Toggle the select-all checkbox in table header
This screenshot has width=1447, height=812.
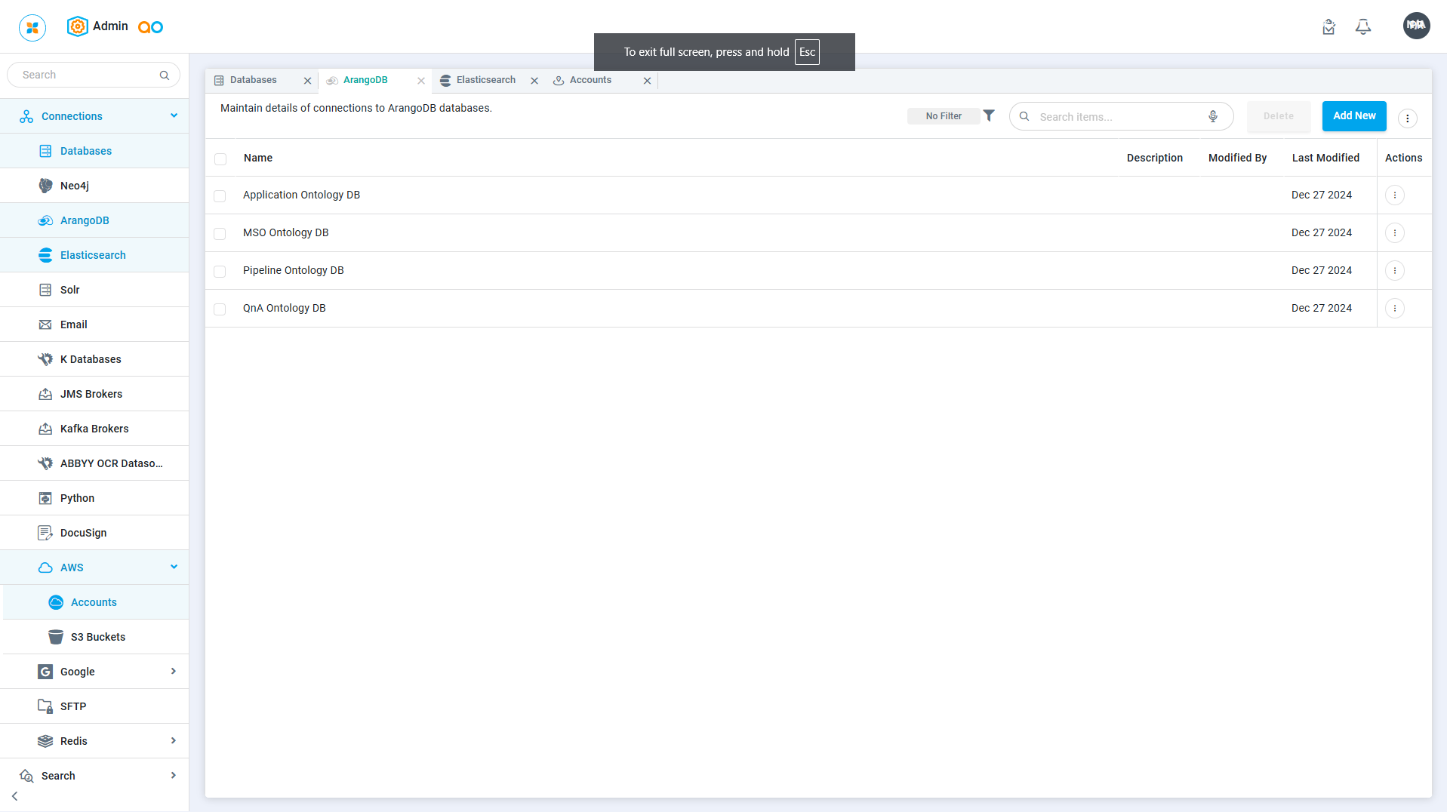coord(220,159)
